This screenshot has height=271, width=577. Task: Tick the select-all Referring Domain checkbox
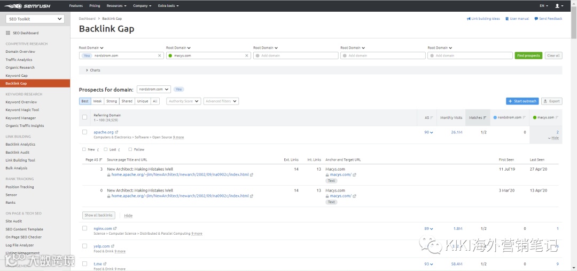pyautogui.click(x=84, y=117)
